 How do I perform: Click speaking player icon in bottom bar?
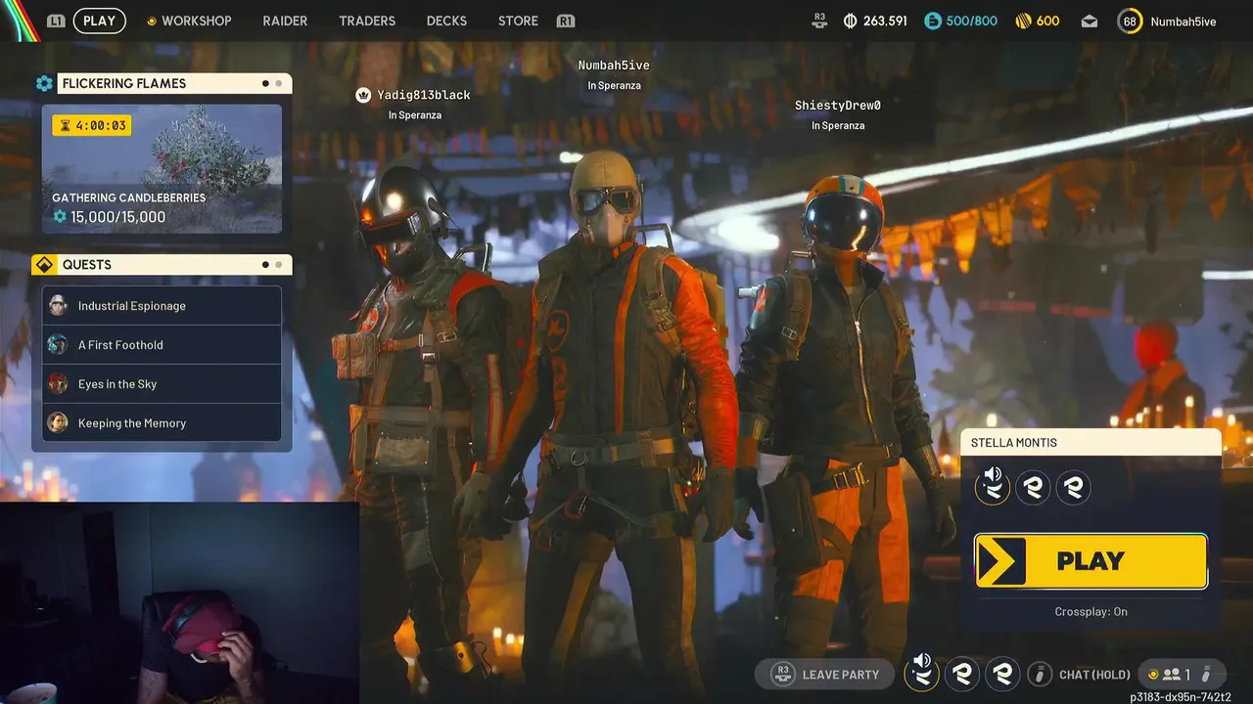921,673
